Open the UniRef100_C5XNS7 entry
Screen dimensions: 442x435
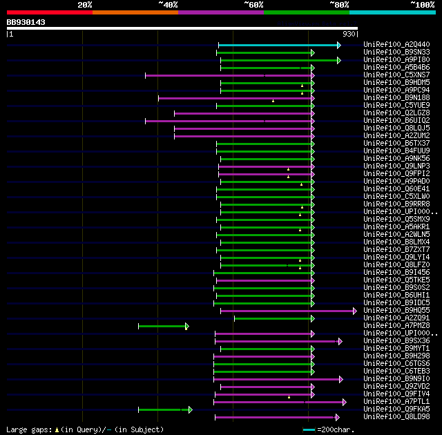(396, 75)
